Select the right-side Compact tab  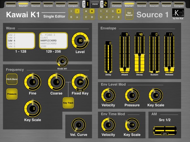tap(179, 5)
